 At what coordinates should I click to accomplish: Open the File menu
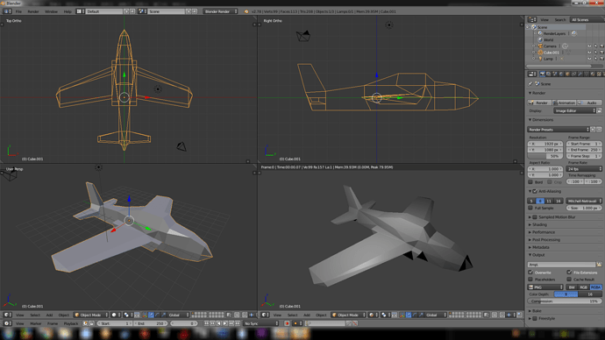(x=18, y=11)
